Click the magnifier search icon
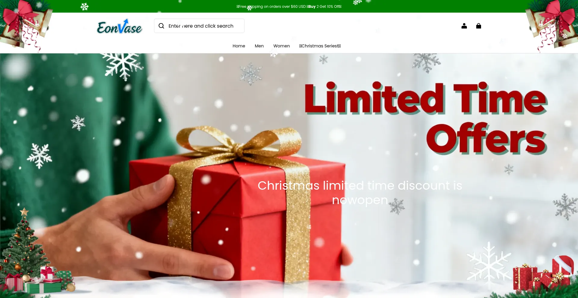Screen dimensions: 578x298 tap(161, 26)
